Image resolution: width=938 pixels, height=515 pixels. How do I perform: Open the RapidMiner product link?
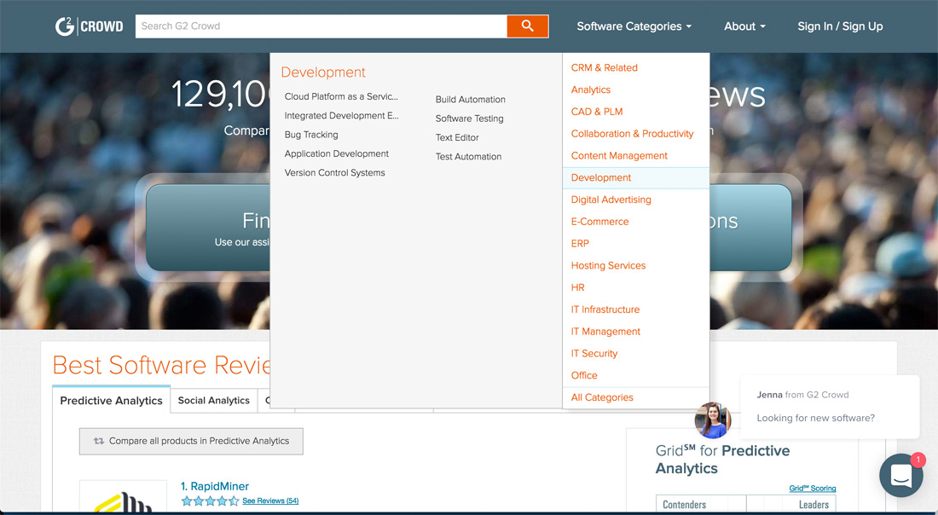215,486
